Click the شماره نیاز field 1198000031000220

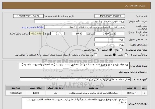pyautogui.click(x=110, y=16)
